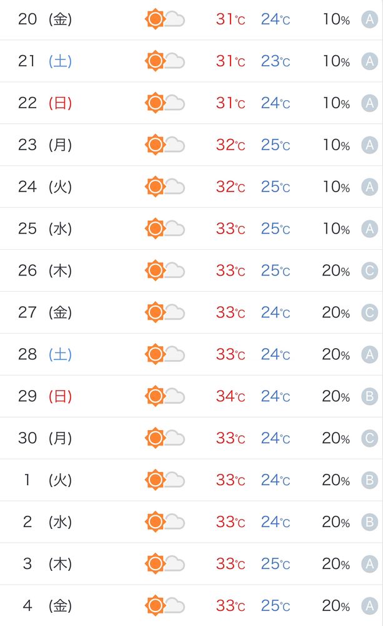Click the sunny-cloudy weather icon for the 23rd

pyautogui.click(x=164, y=145)
